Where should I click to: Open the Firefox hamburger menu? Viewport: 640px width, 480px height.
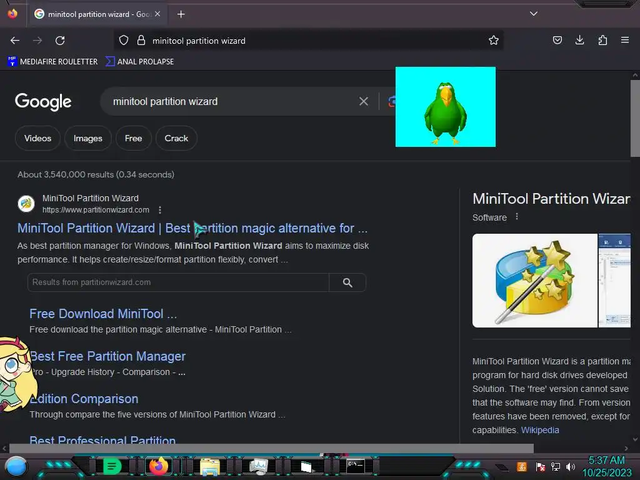click(624, 40)
